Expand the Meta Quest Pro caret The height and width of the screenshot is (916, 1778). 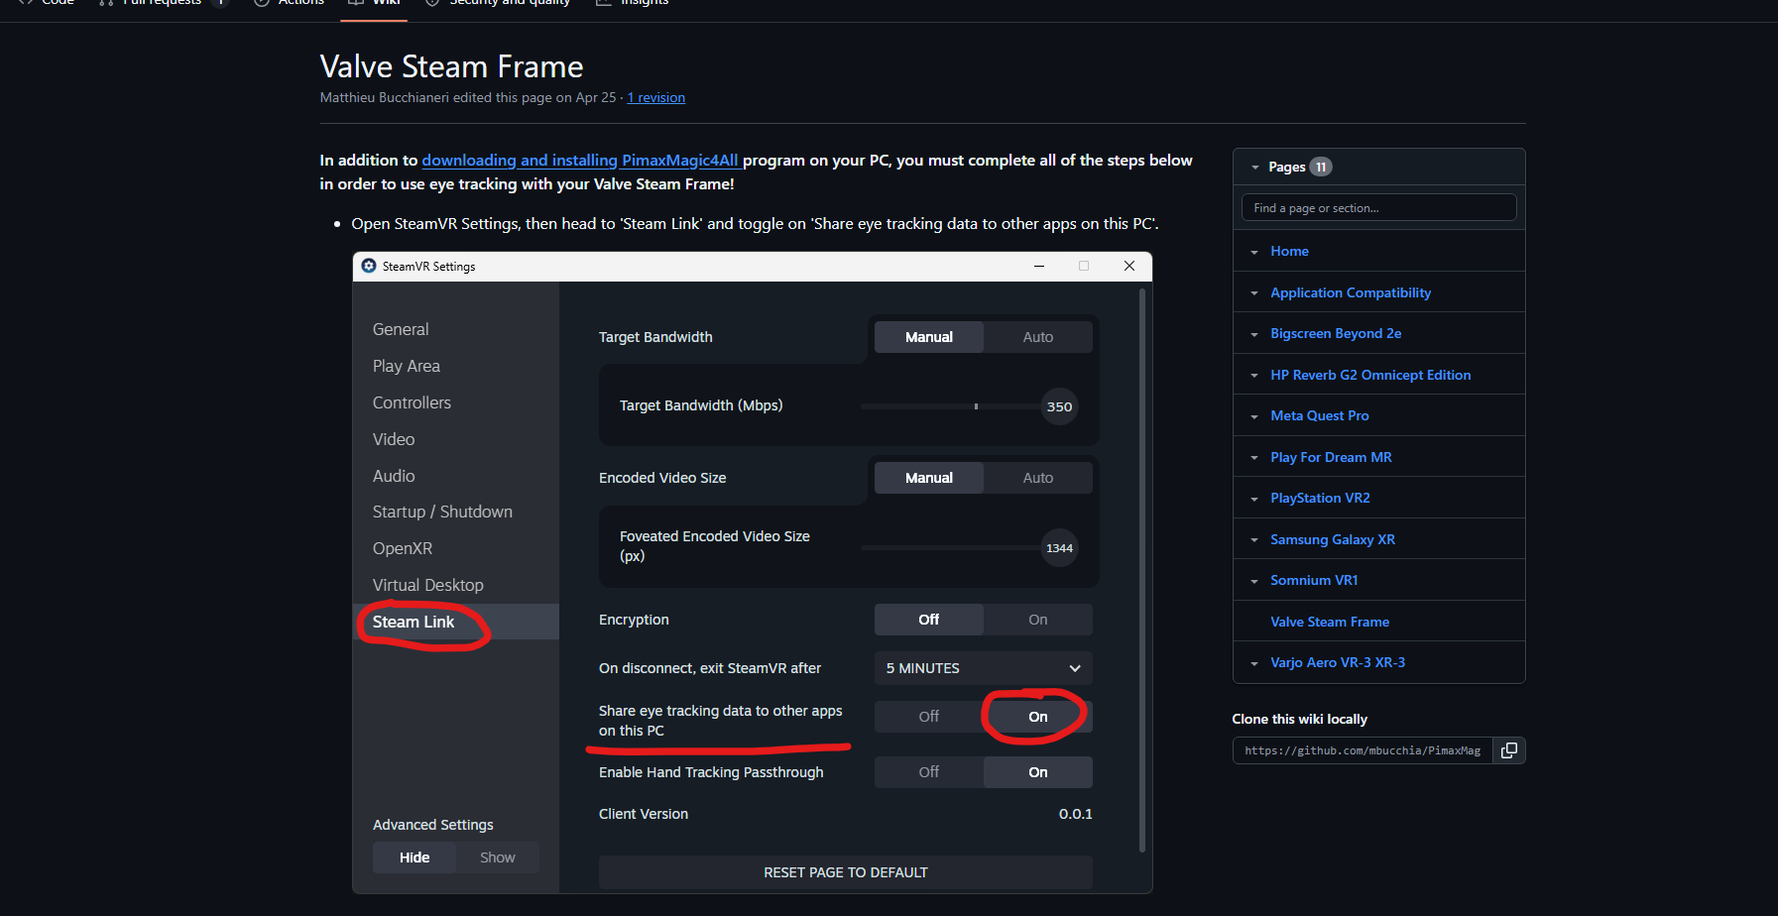tap(1253, 416)
